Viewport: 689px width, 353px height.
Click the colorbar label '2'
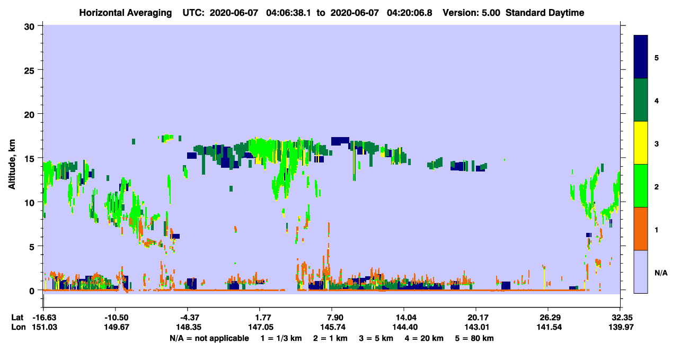tap(657, 186)
